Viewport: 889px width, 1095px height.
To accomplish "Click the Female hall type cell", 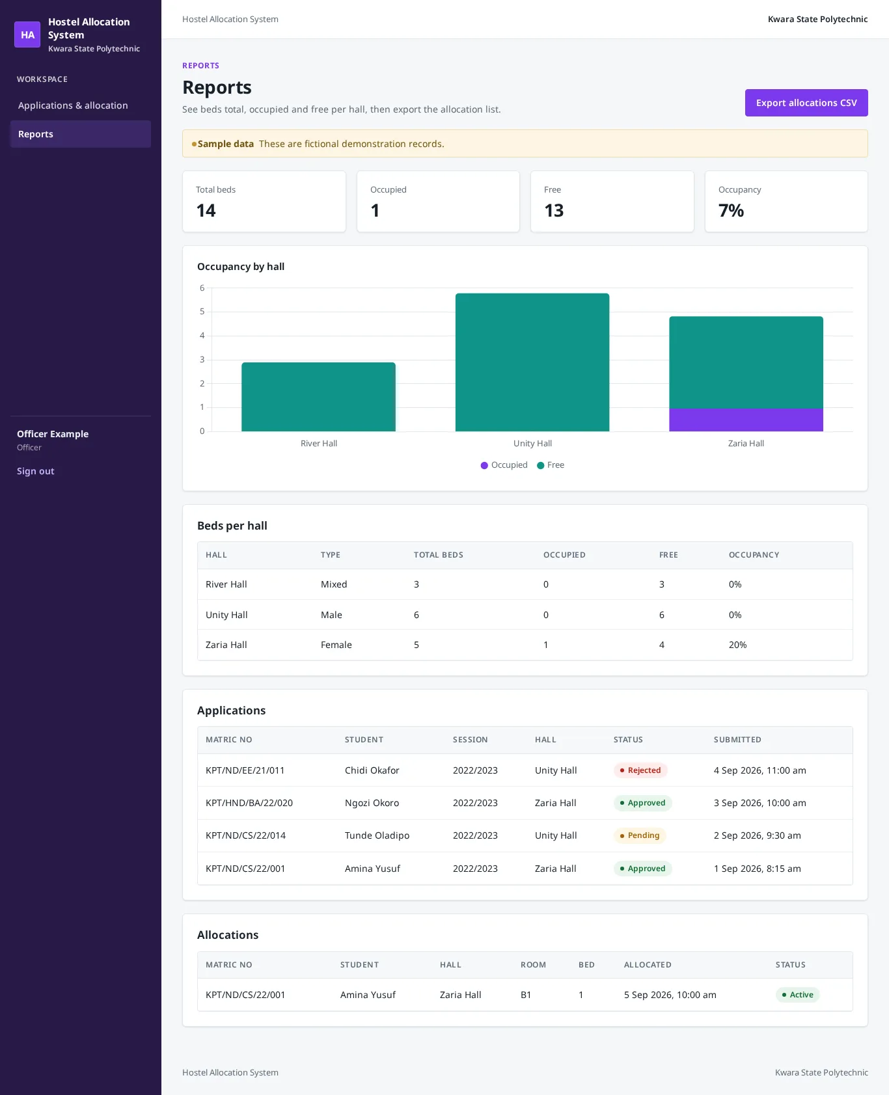I will pos(336,645).
